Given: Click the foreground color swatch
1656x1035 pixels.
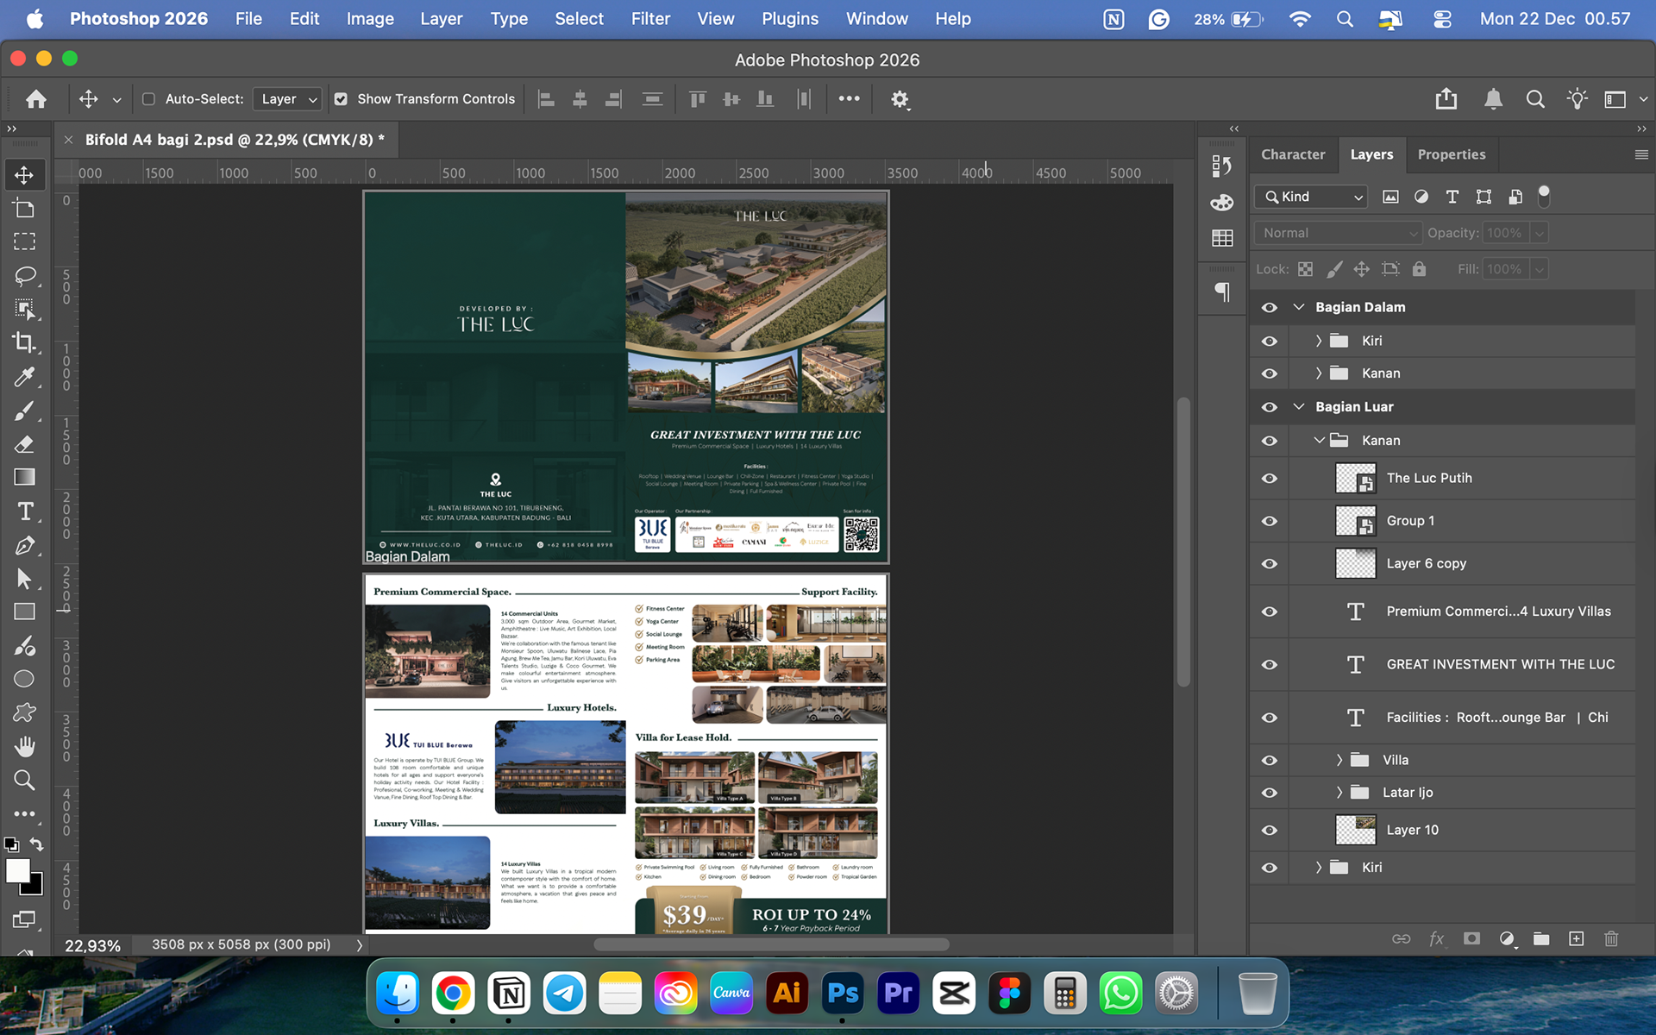Looking at the screenshot, I should [x=17, y=871].
